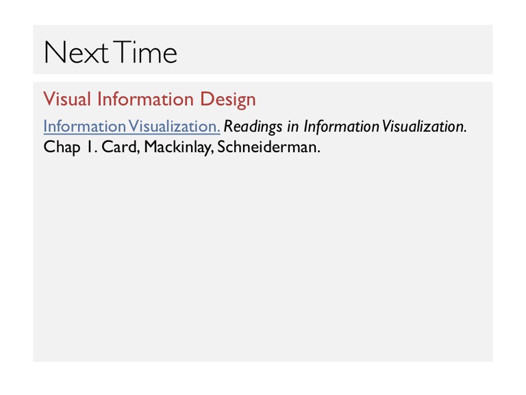Click the author name Mackinlay

179,147
